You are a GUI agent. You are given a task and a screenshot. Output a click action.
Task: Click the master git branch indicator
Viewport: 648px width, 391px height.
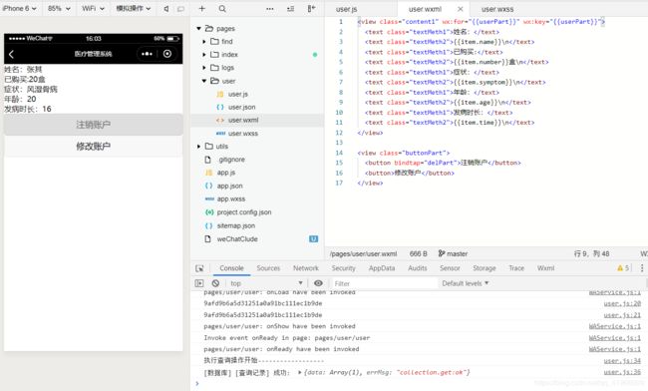[x=453, y=253]
